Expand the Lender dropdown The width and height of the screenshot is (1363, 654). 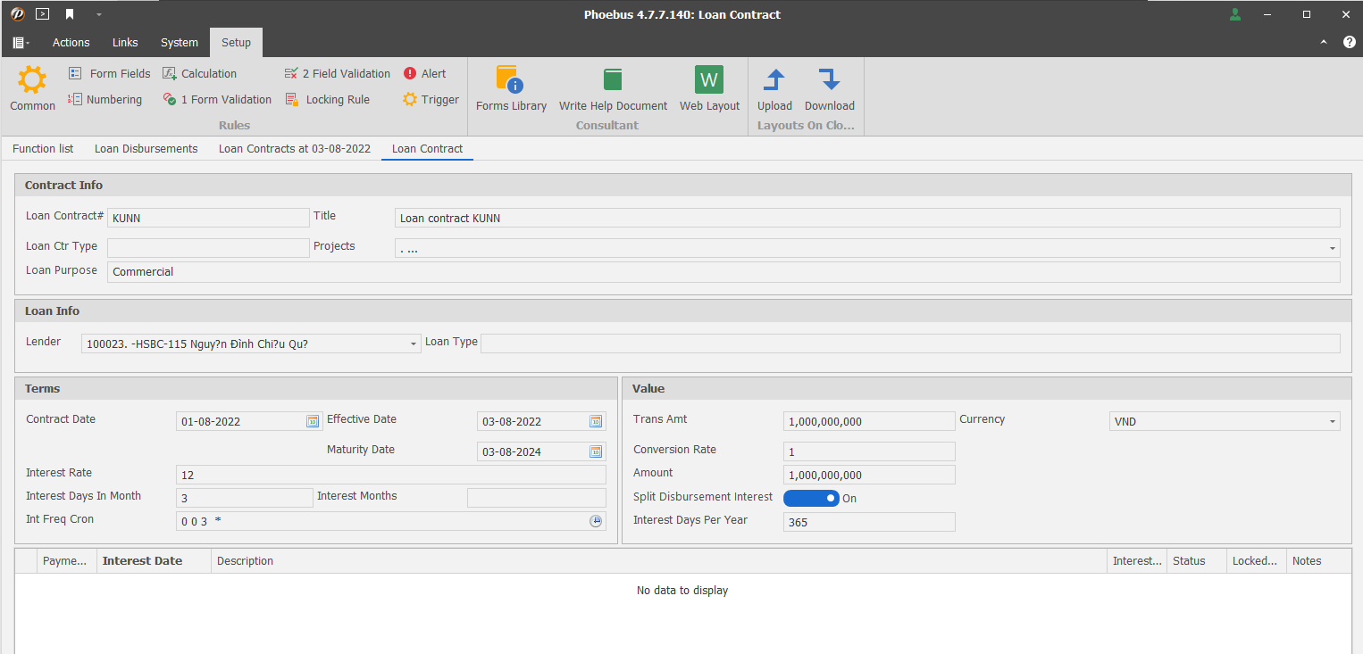click(414, 344)
